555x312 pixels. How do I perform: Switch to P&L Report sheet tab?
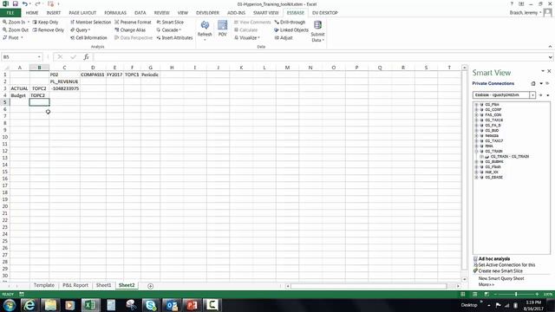coord(75,285)
